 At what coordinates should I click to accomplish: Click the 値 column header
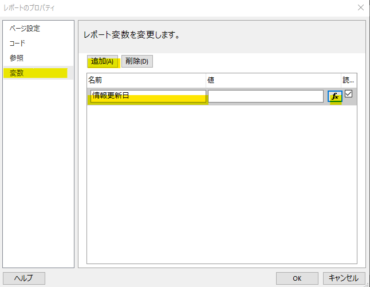pyautogui.click(x=273, y=80)
